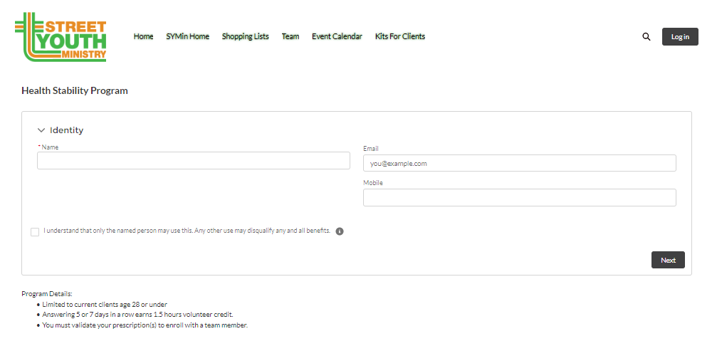Image resolution: width=717 pixels, height=341 pixels.
Task: Click the agreement statement text
Action: point(187,231)
